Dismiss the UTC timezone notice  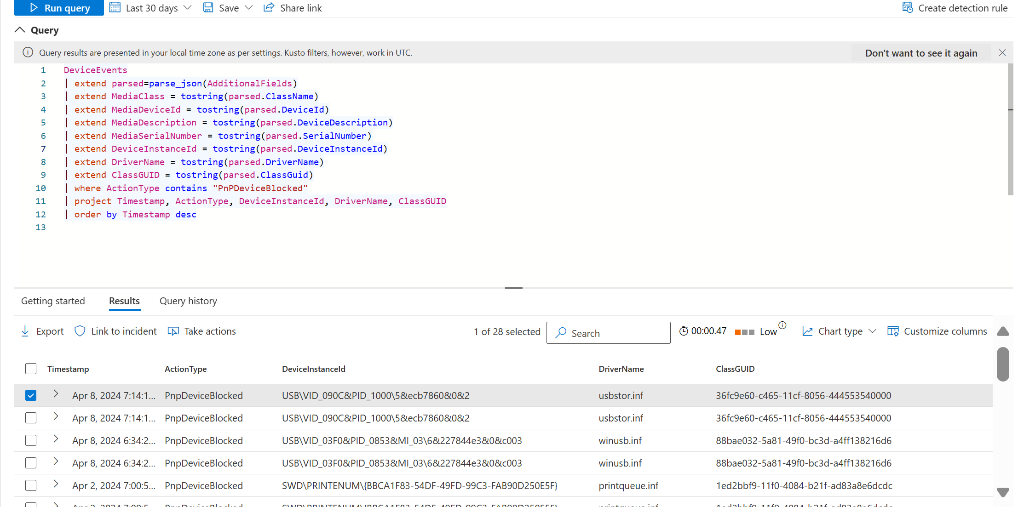1002,52
